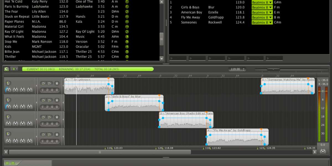Click the counter-clockwise arrow icon on the Fly Me Away track
332x166 pixels.
[x=44, y=134]
